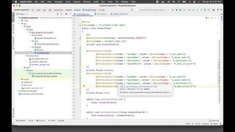This screenshot has height=132, width=235.
Task: Click the errors count indicator in editor
Action: pyautogui.click(x=207, y=18)
